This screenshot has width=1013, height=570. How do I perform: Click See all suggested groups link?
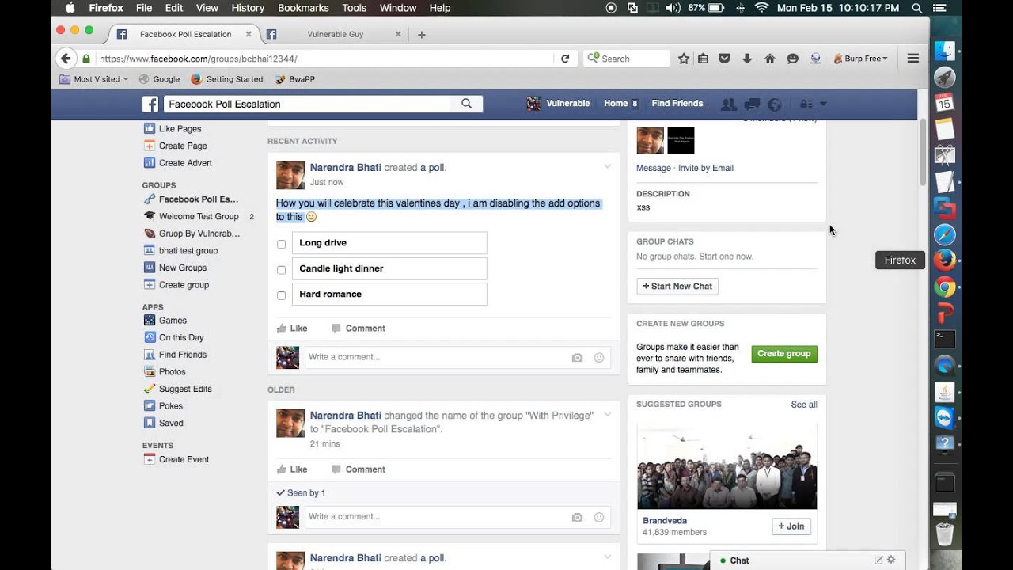[x=804, y=405]
